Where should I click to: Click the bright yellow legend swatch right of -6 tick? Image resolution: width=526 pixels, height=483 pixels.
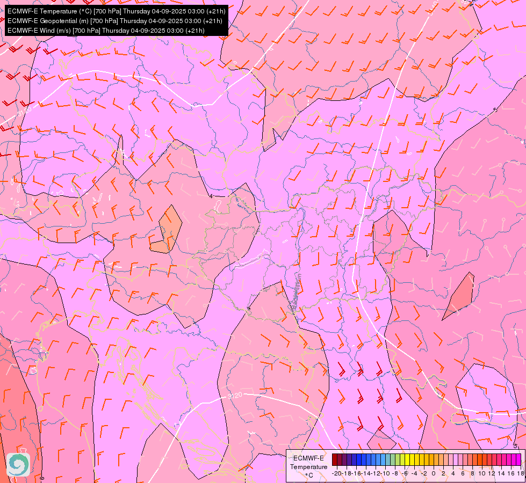point(407,459)
